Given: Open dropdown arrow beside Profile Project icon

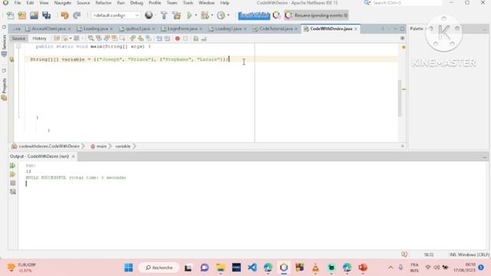Looking at the screenshot, I should click(x=229, y=15).
